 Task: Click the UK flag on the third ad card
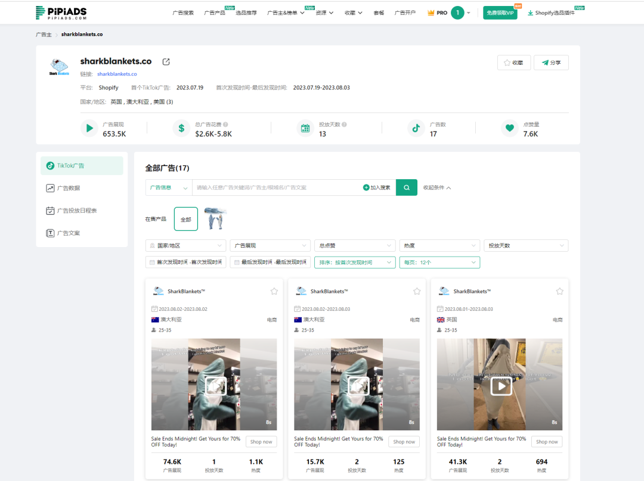(x=441, y=320)
